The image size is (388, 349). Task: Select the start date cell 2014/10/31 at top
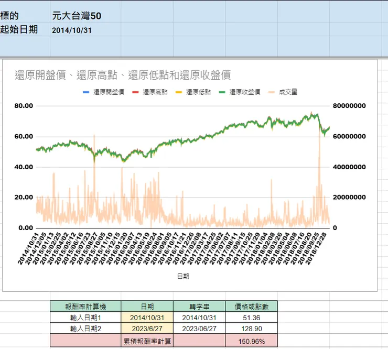[x=85, y=29]
